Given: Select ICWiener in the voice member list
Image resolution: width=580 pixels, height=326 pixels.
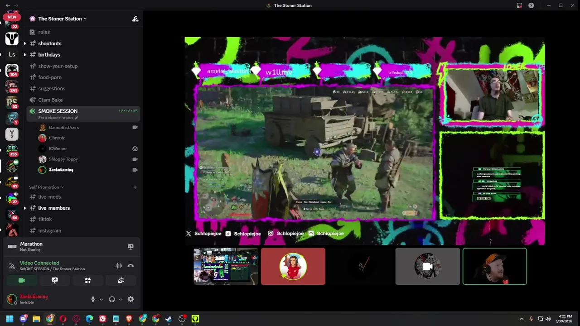Looking at the screenshot, I should (58, 149).
